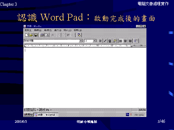
Task: Open the Edit (E) menu
Action: coord(38,30)
